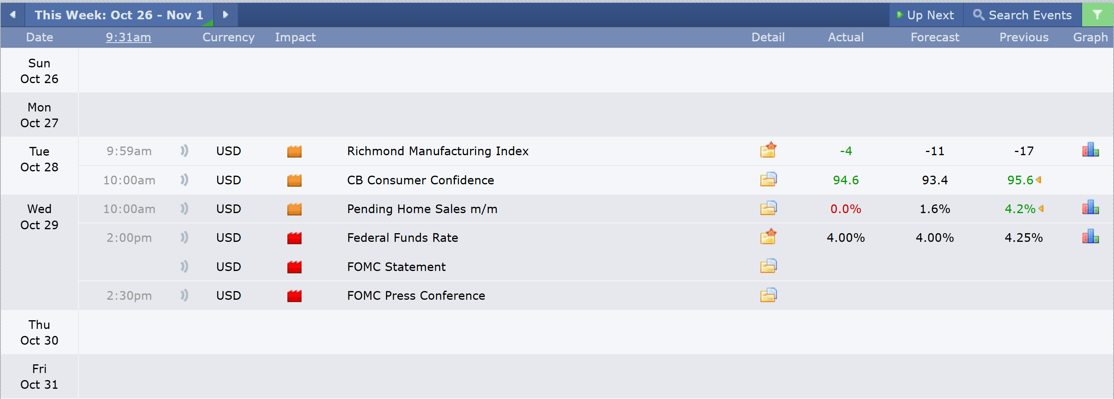Open graph icon for Richmond Manufacturing Index
Viewport: 1114px width, 399px height.
tap(1090, 150)
